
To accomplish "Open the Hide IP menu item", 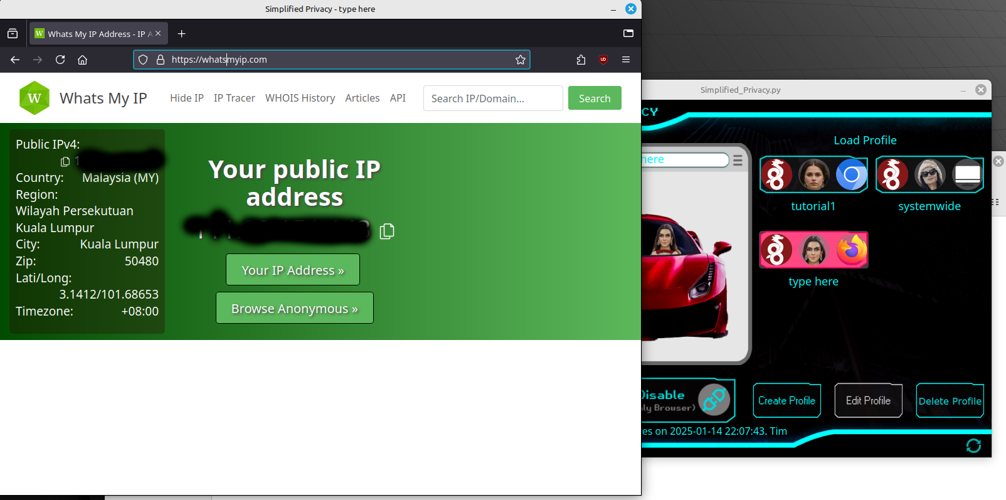I will (x=186, y=98).
